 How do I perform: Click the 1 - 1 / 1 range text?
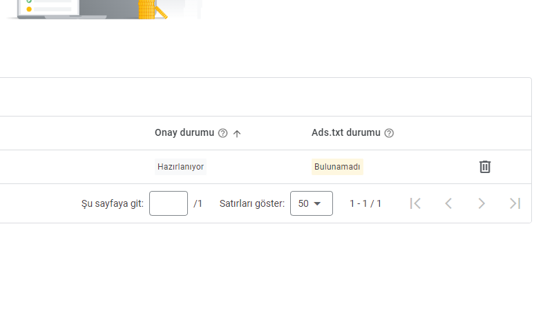click(365, 203)
